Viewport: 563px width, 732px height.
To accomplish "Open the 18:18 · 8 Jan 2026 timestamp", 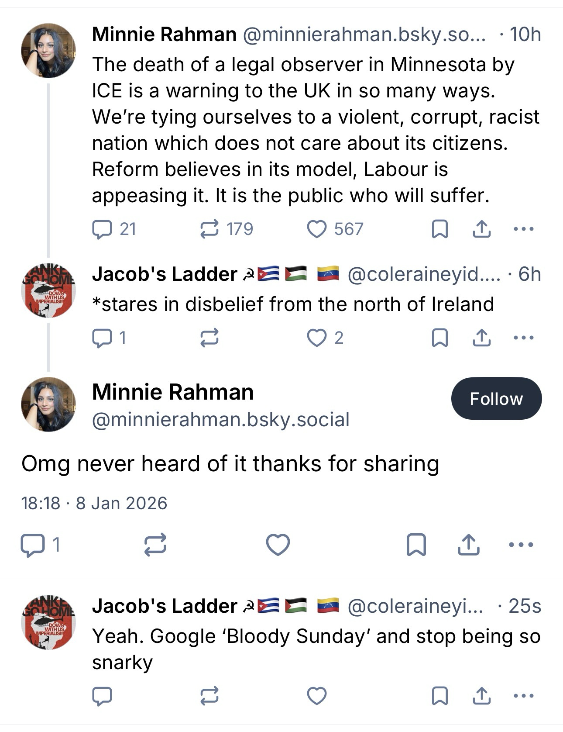I will [94, 504].
